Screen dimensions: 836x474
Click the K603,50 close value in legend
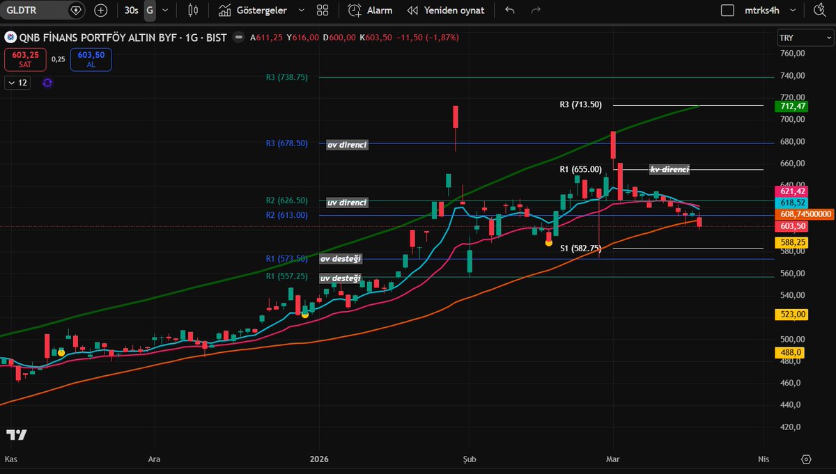(x=377, y=38)
